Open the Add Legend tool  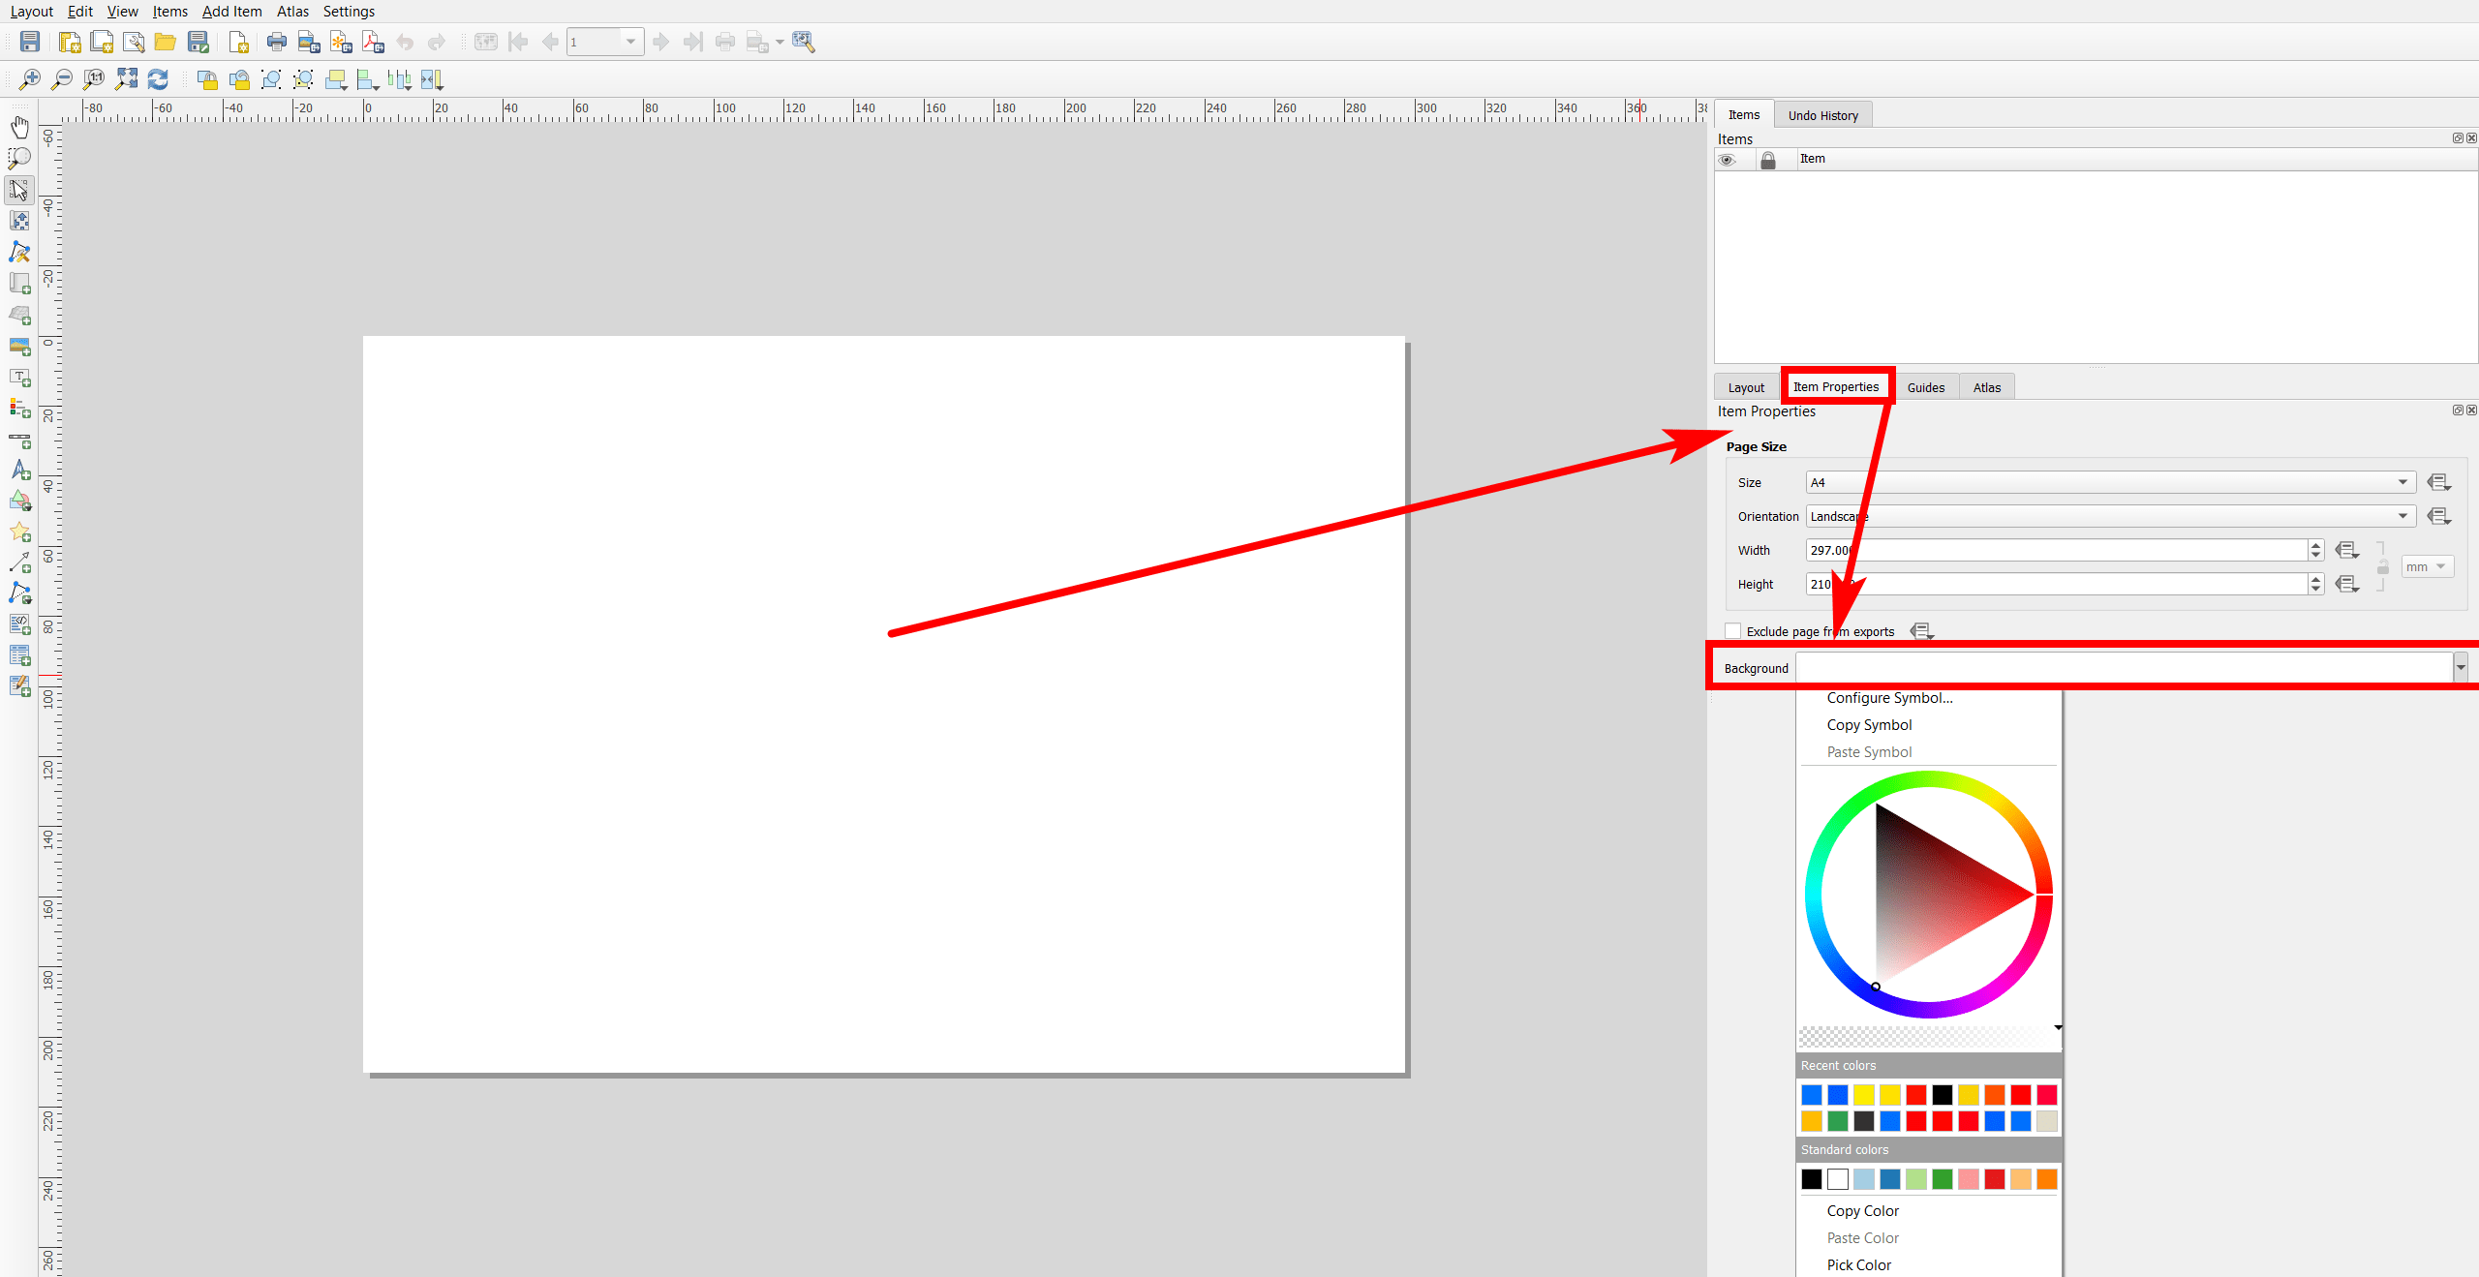tap(19, 409)
